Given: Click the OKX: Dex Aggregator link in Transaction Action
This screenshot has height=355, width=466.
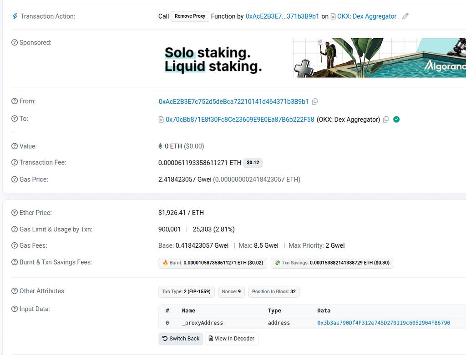Looking at the screenshot, I should point(366,16).
